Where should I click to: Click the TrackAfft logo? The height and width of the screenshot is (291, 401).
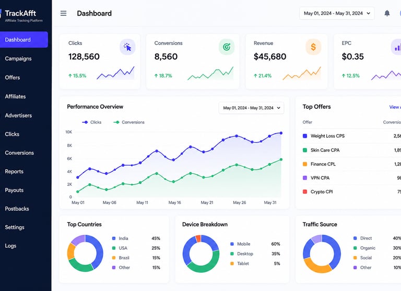click(x=21, y=15)
